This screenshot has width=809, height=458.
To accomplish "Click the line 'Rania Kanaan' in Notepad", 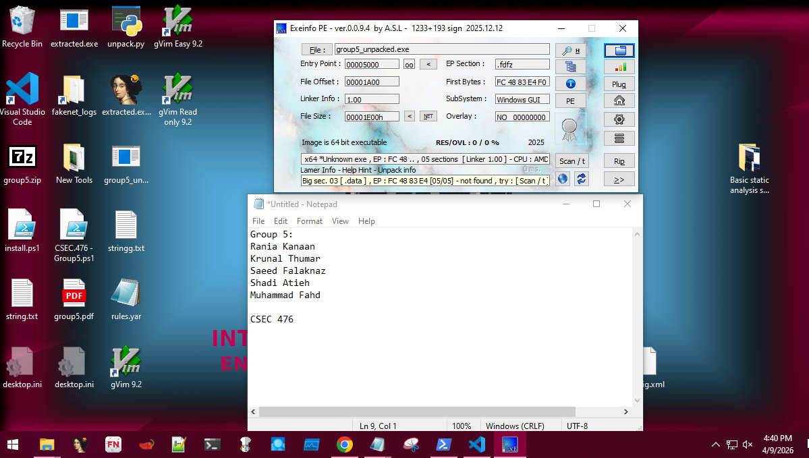I will 282,246.
